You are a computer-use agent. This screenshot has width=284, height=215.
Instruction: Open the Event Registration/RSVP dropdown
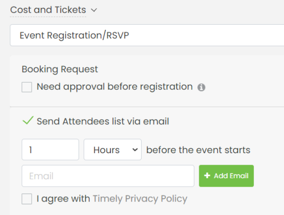(147, 35)
